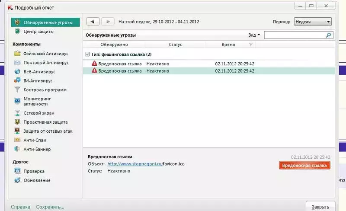346x211 pixels.
Task: Click the Файловый Антивирус folder icon
Action: coord(17,54)
